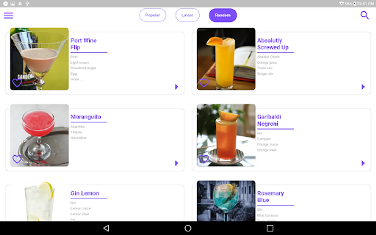Screen dimensions: 376x235
Task: Click the 'Grenadine' ingredient text
Action: click(x=78, y=138)
